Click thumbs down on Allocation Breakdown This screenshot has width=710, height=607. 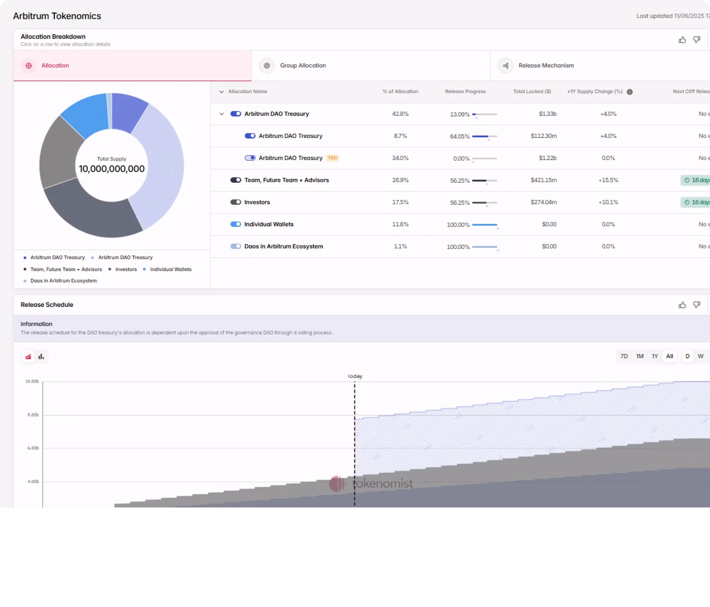[x=696, y=40]
